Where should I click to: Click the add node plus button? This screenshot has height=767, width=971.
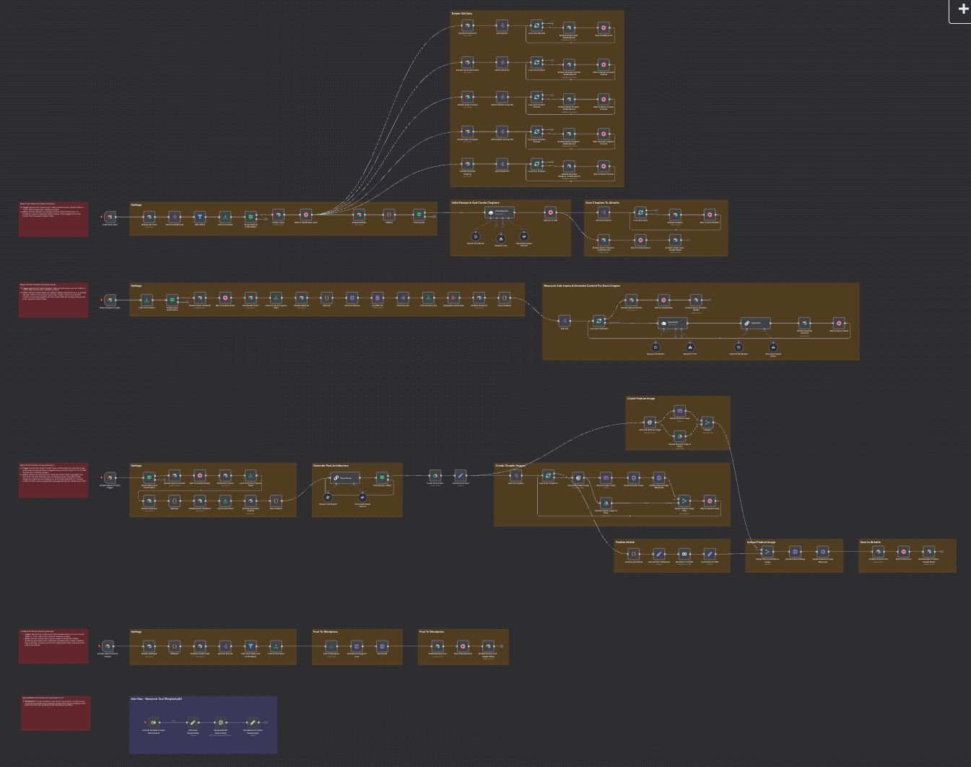pyautogui.click(x=962, y=9)
